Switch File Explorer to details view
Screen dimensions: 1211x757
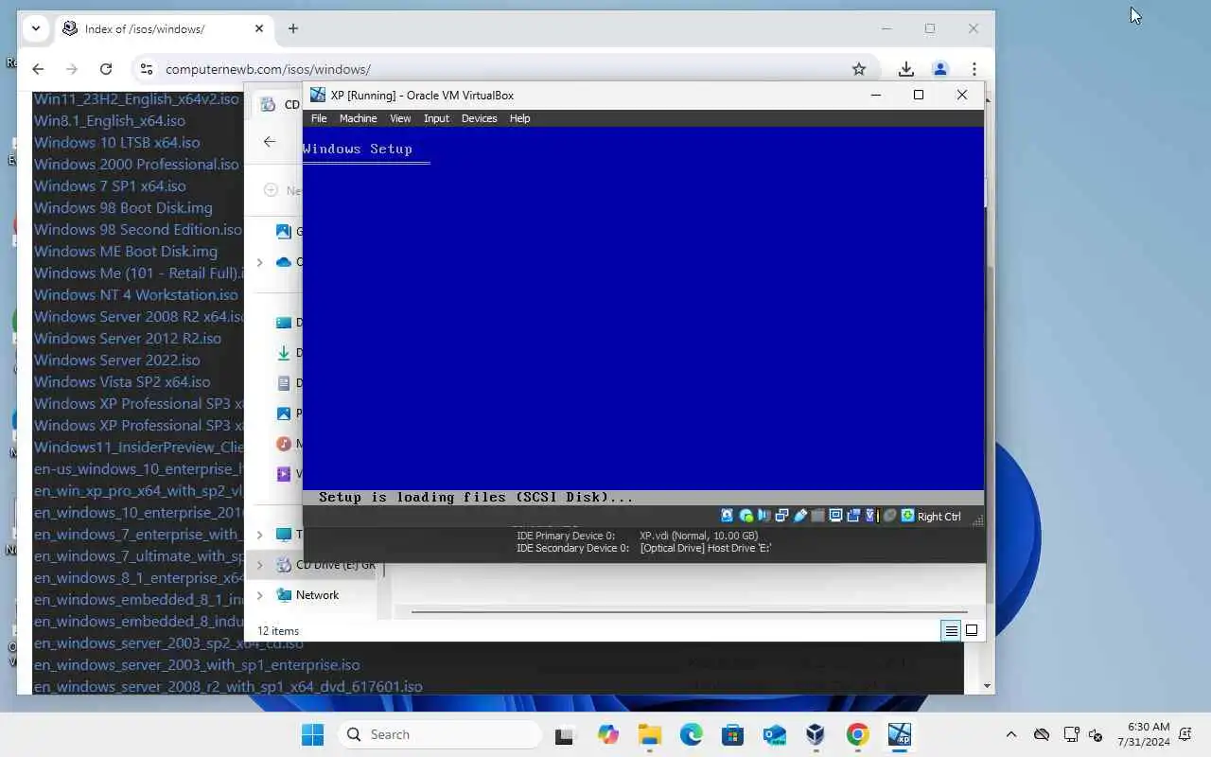951,630
